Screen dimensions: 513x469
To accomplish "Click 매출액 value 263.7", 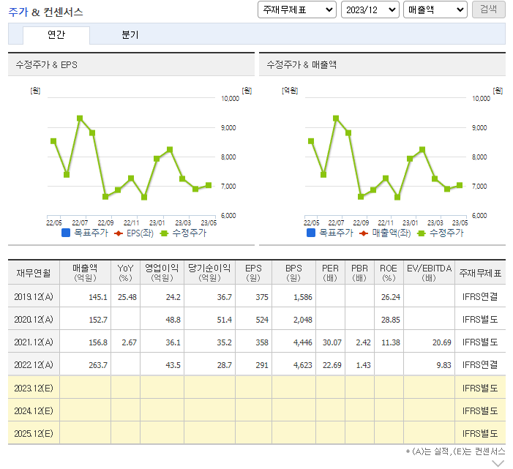I will (x=98, y=365).
